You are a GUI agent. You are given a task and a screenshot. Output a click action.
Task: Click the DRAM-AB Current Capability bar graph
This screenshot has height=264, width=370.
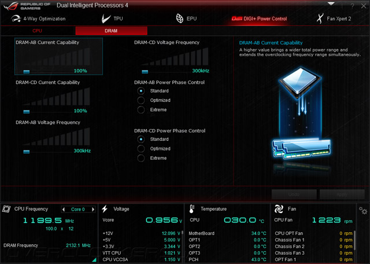click(x=57, y=57)
